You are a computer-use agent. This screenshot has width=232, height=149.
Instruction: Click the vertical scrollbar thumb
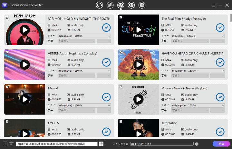tap(231, 18)
